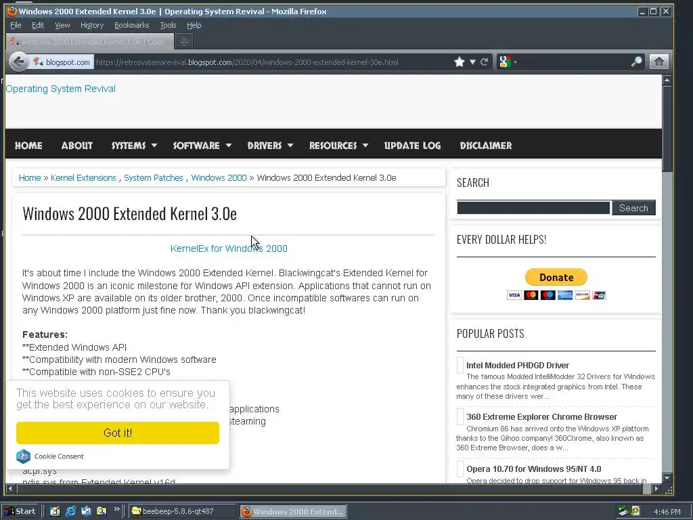Open the Edit menu

click(38, 25)
